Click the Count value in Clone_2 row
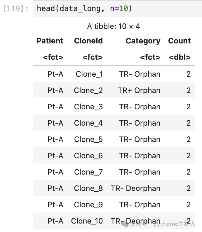The width and height of the screenshot is (202, 232). 188,90
